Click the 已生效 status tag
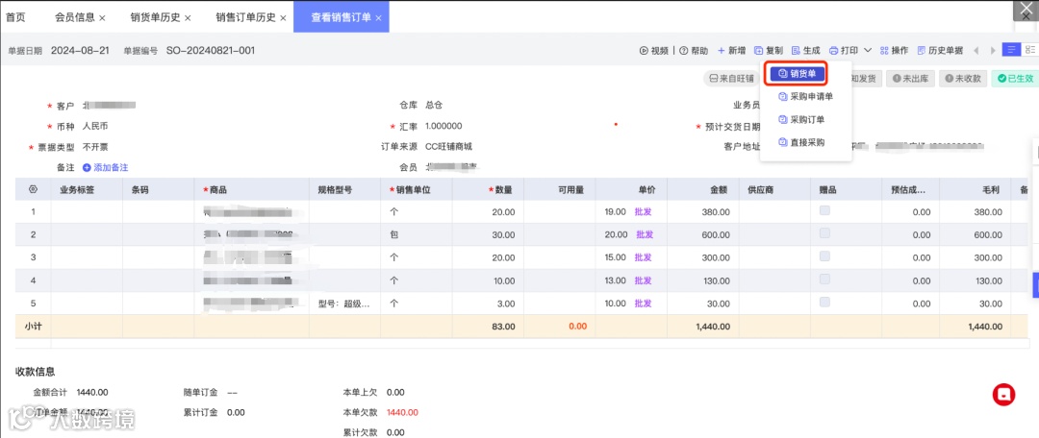Viewport: 1039px width, 438px height. 1015,79
